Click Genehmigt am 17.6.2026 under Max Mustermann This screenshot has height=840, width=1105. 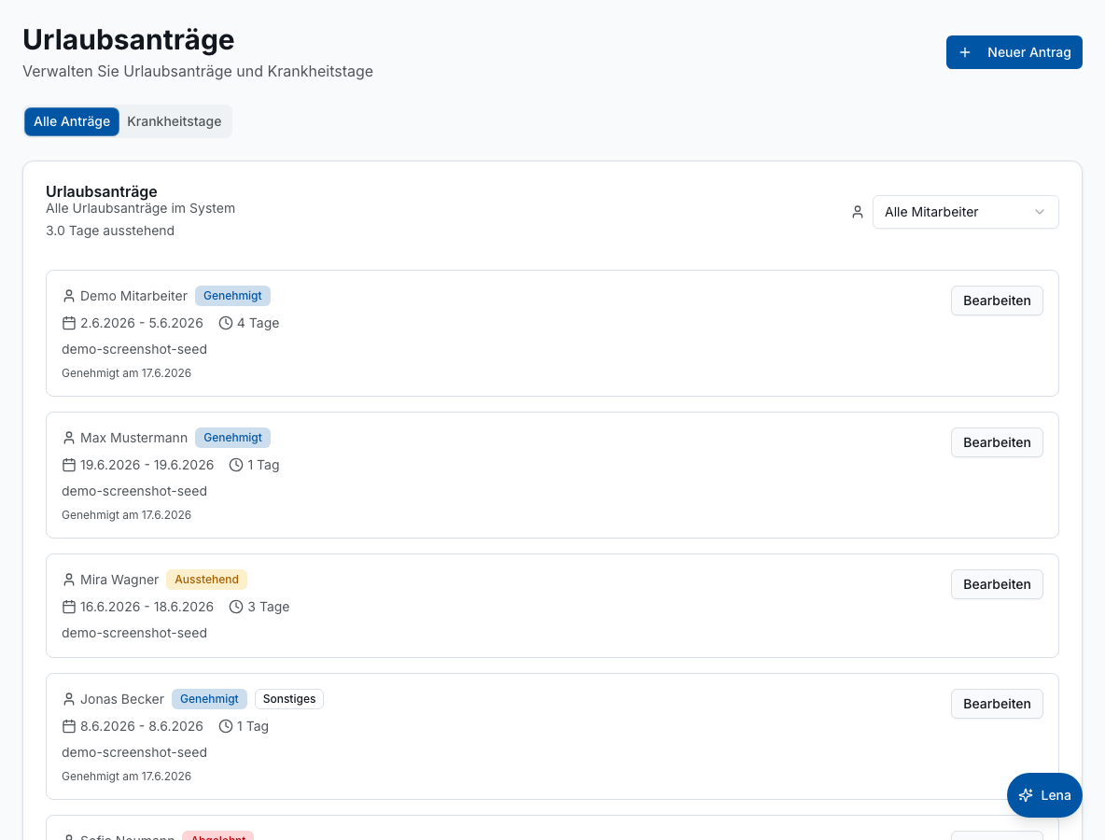point(126,515)
